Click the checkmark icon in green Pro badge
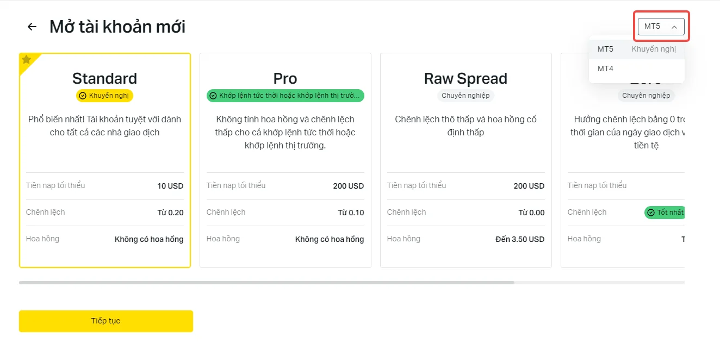The height and width of the screenshot is (349, 720). point(213,96)
